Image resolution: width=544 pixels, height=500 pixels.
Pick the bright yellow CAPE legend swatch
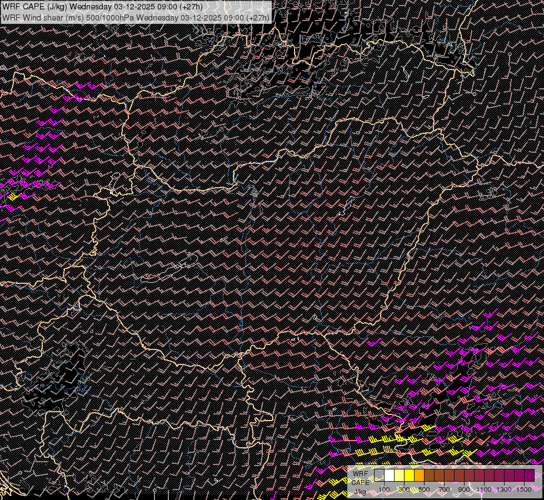tap(410, 475)
